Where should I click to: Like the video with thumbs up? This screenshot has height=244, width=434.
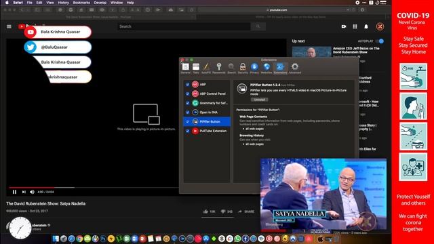pos(209,211)
